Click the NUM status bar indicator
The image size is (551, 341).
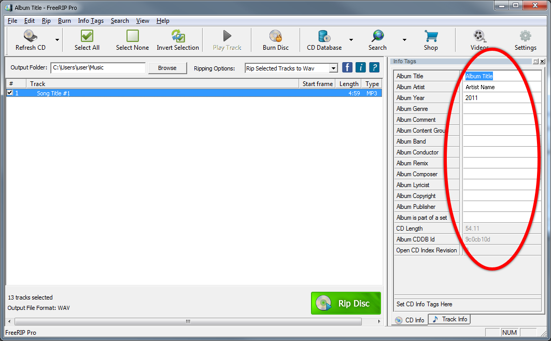click(510, 332)
